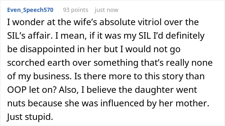Viewport: 225px width, 126px height.
Task: Click the word 'business' in the comment
Action: point(52,76)
